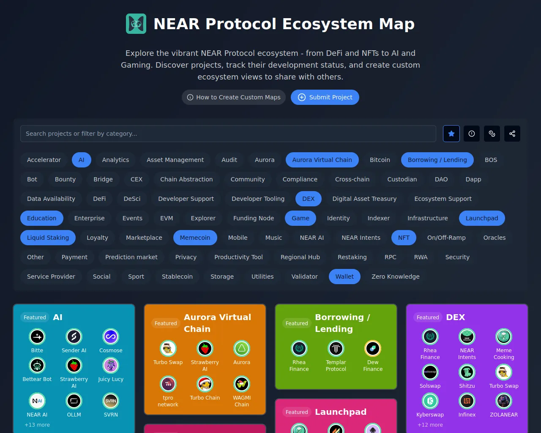
Task: Disable the Aurora Virtual Chain filter chip
Action: pos(322,160)
